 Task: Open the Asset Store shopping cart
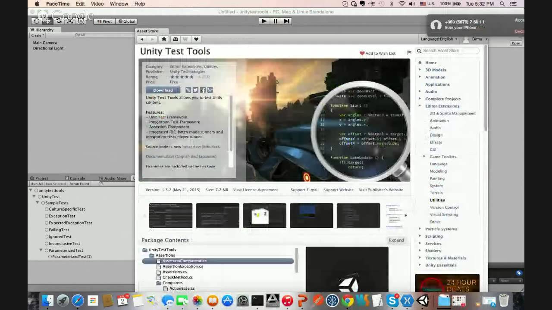point(185,39)
